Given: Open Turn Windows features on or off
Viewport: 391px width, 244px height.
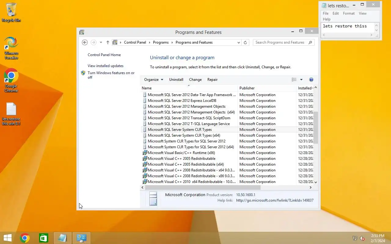Looking at the screenshot, I should (x=111, y=75).
